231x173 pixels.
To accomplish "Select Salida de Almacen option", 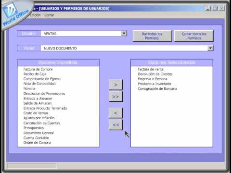I will pos(38,103).
